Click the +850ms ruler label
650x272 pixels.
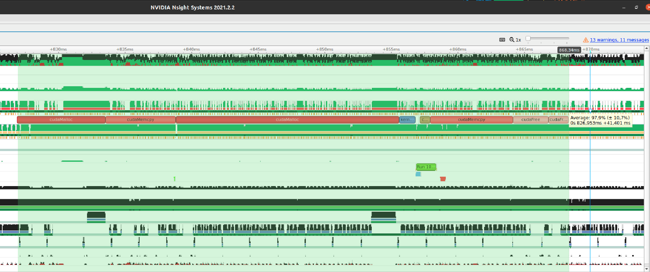pyautogui.click(x=324, y=49)
